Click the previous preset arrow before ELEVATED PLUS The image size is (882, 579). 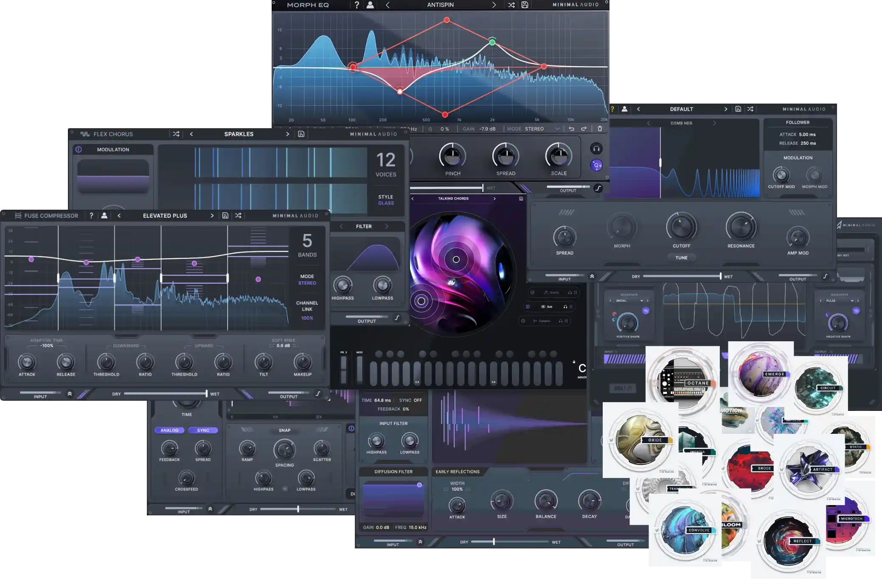[119, 215]
